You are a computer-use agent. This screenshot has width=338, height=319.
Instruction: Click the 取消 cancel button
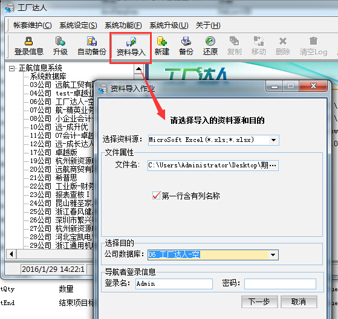(x=299, y=301)
